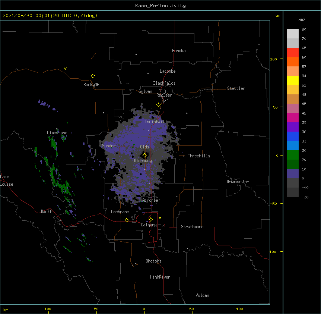Click the HighRiver city label
The height and width of the screenshot is (314, 321).
(x=160, y=277)
